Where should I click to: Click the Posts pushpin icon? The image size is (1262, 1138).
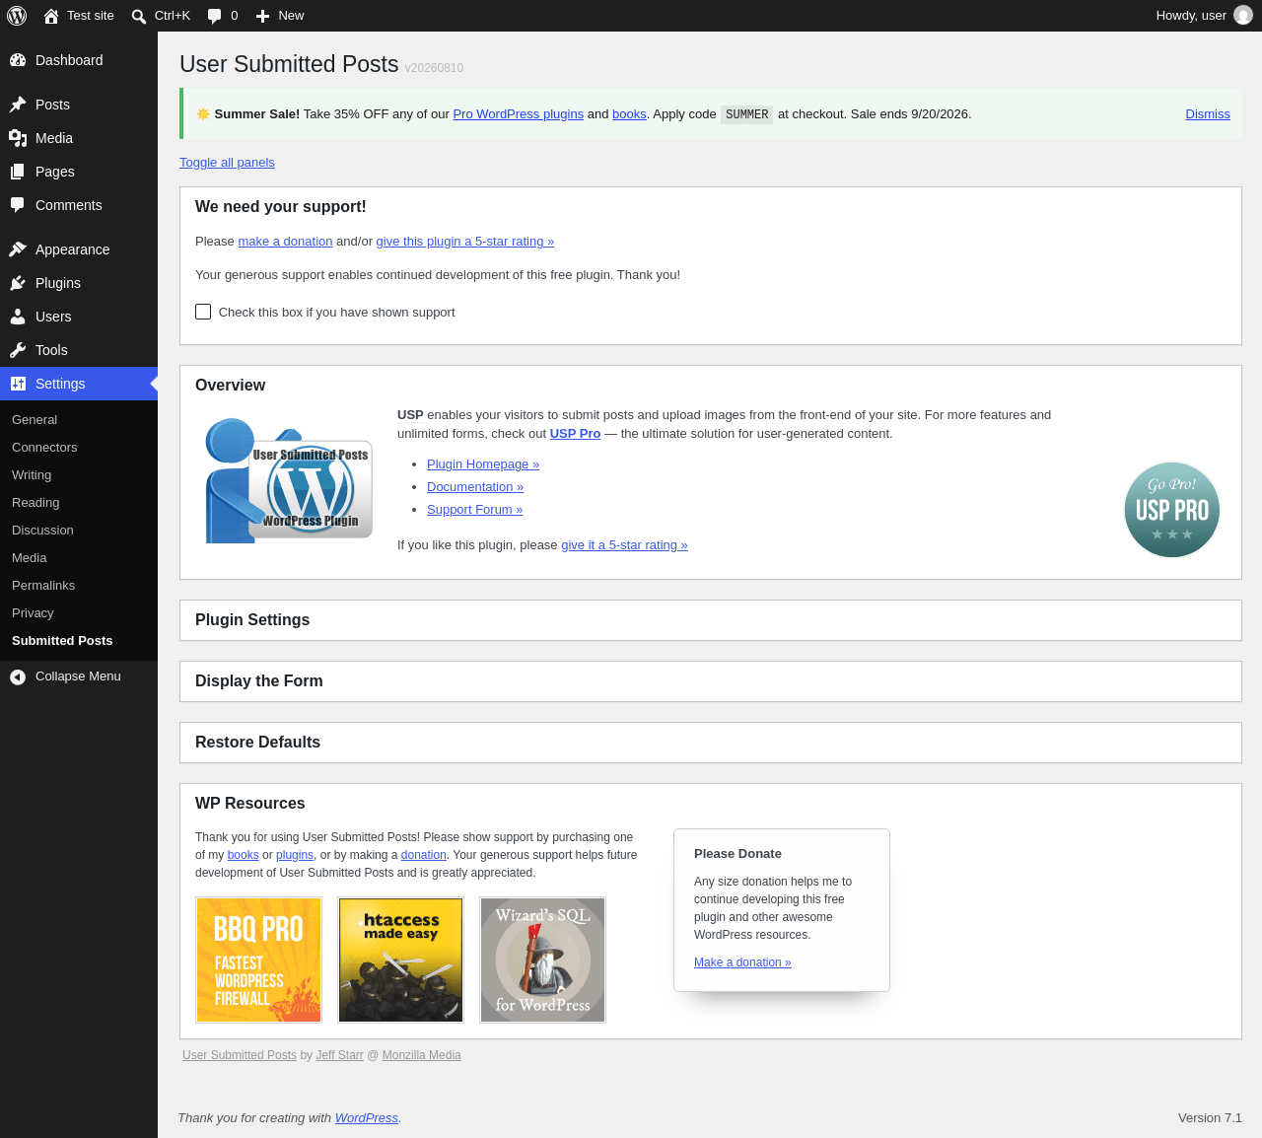pos(18,105)
